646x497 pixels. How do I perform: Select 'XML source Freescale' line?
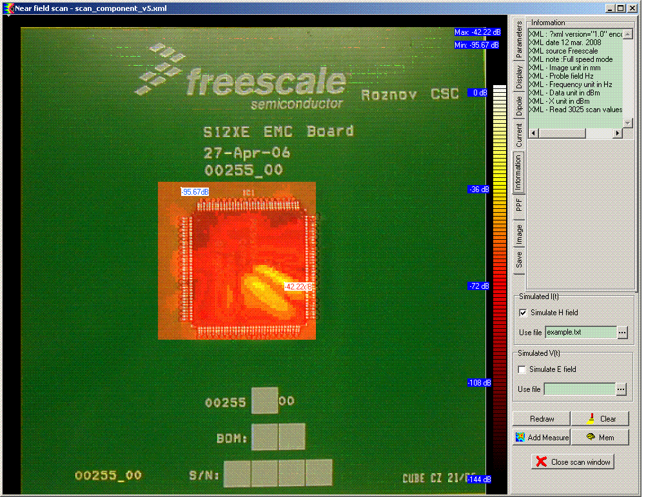pos(563,51)
